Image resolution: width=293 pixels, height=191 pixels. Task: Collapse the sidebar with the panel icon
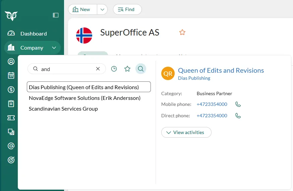(56, 15)
